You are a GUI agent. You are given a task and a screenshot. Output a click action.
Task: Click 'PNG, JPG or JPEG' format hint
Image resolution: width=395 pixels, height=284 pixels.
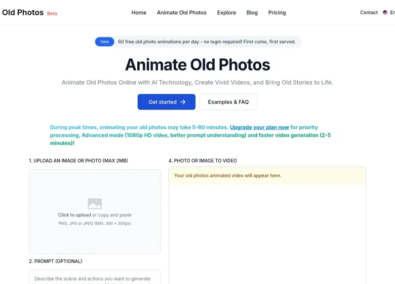95,223
